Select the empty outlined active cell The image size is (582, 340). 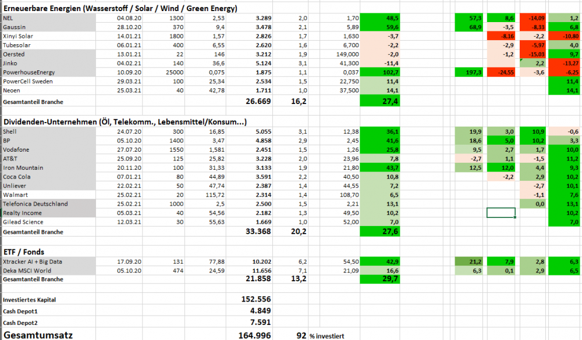pos(501,213)
